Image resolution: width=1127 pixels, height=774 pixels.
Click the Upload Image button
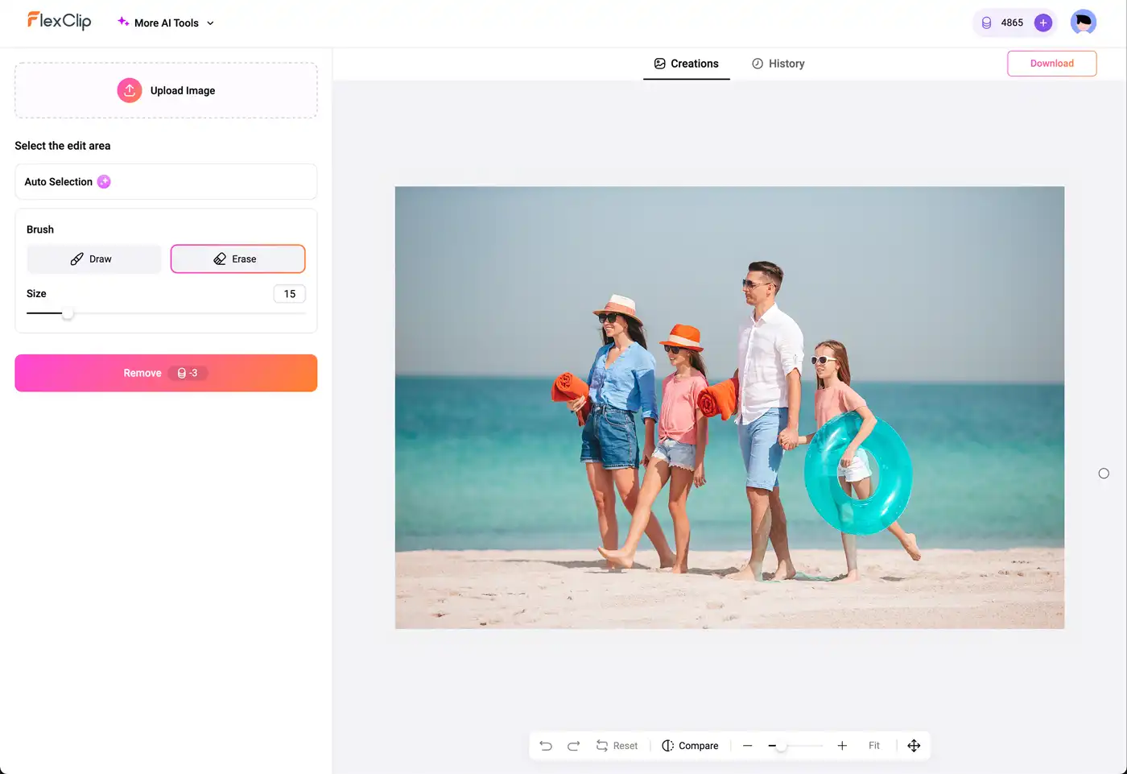(x=166, y=90)
